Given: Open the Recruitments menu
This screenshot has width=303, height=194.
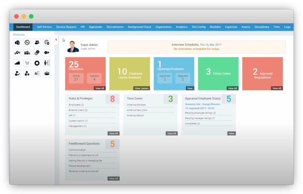Looking at the screenshot, I should coord(115,27).
